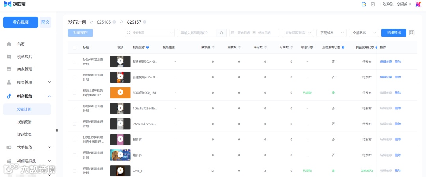Play the 242a00d72eea video thumbnail
Image resolution: width=426 pixels, height=177 pixels.
click(x=120, y=124)
